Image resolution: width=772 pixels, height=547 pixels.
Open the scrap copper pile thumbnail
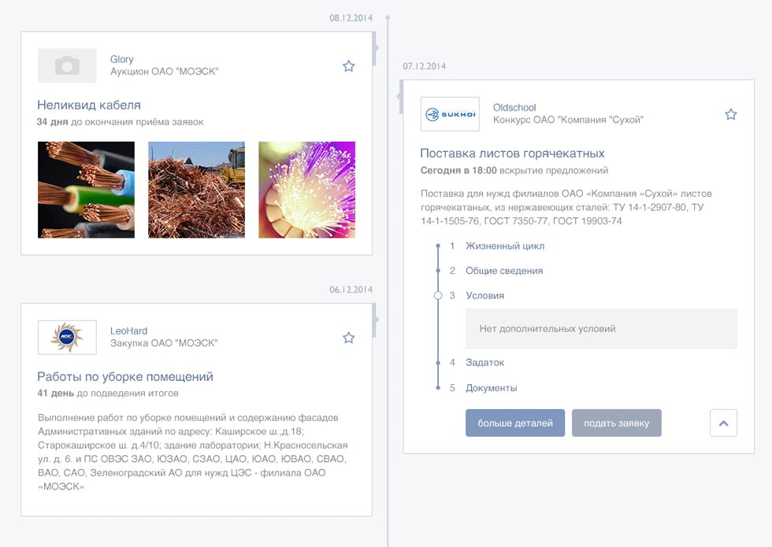196,190
